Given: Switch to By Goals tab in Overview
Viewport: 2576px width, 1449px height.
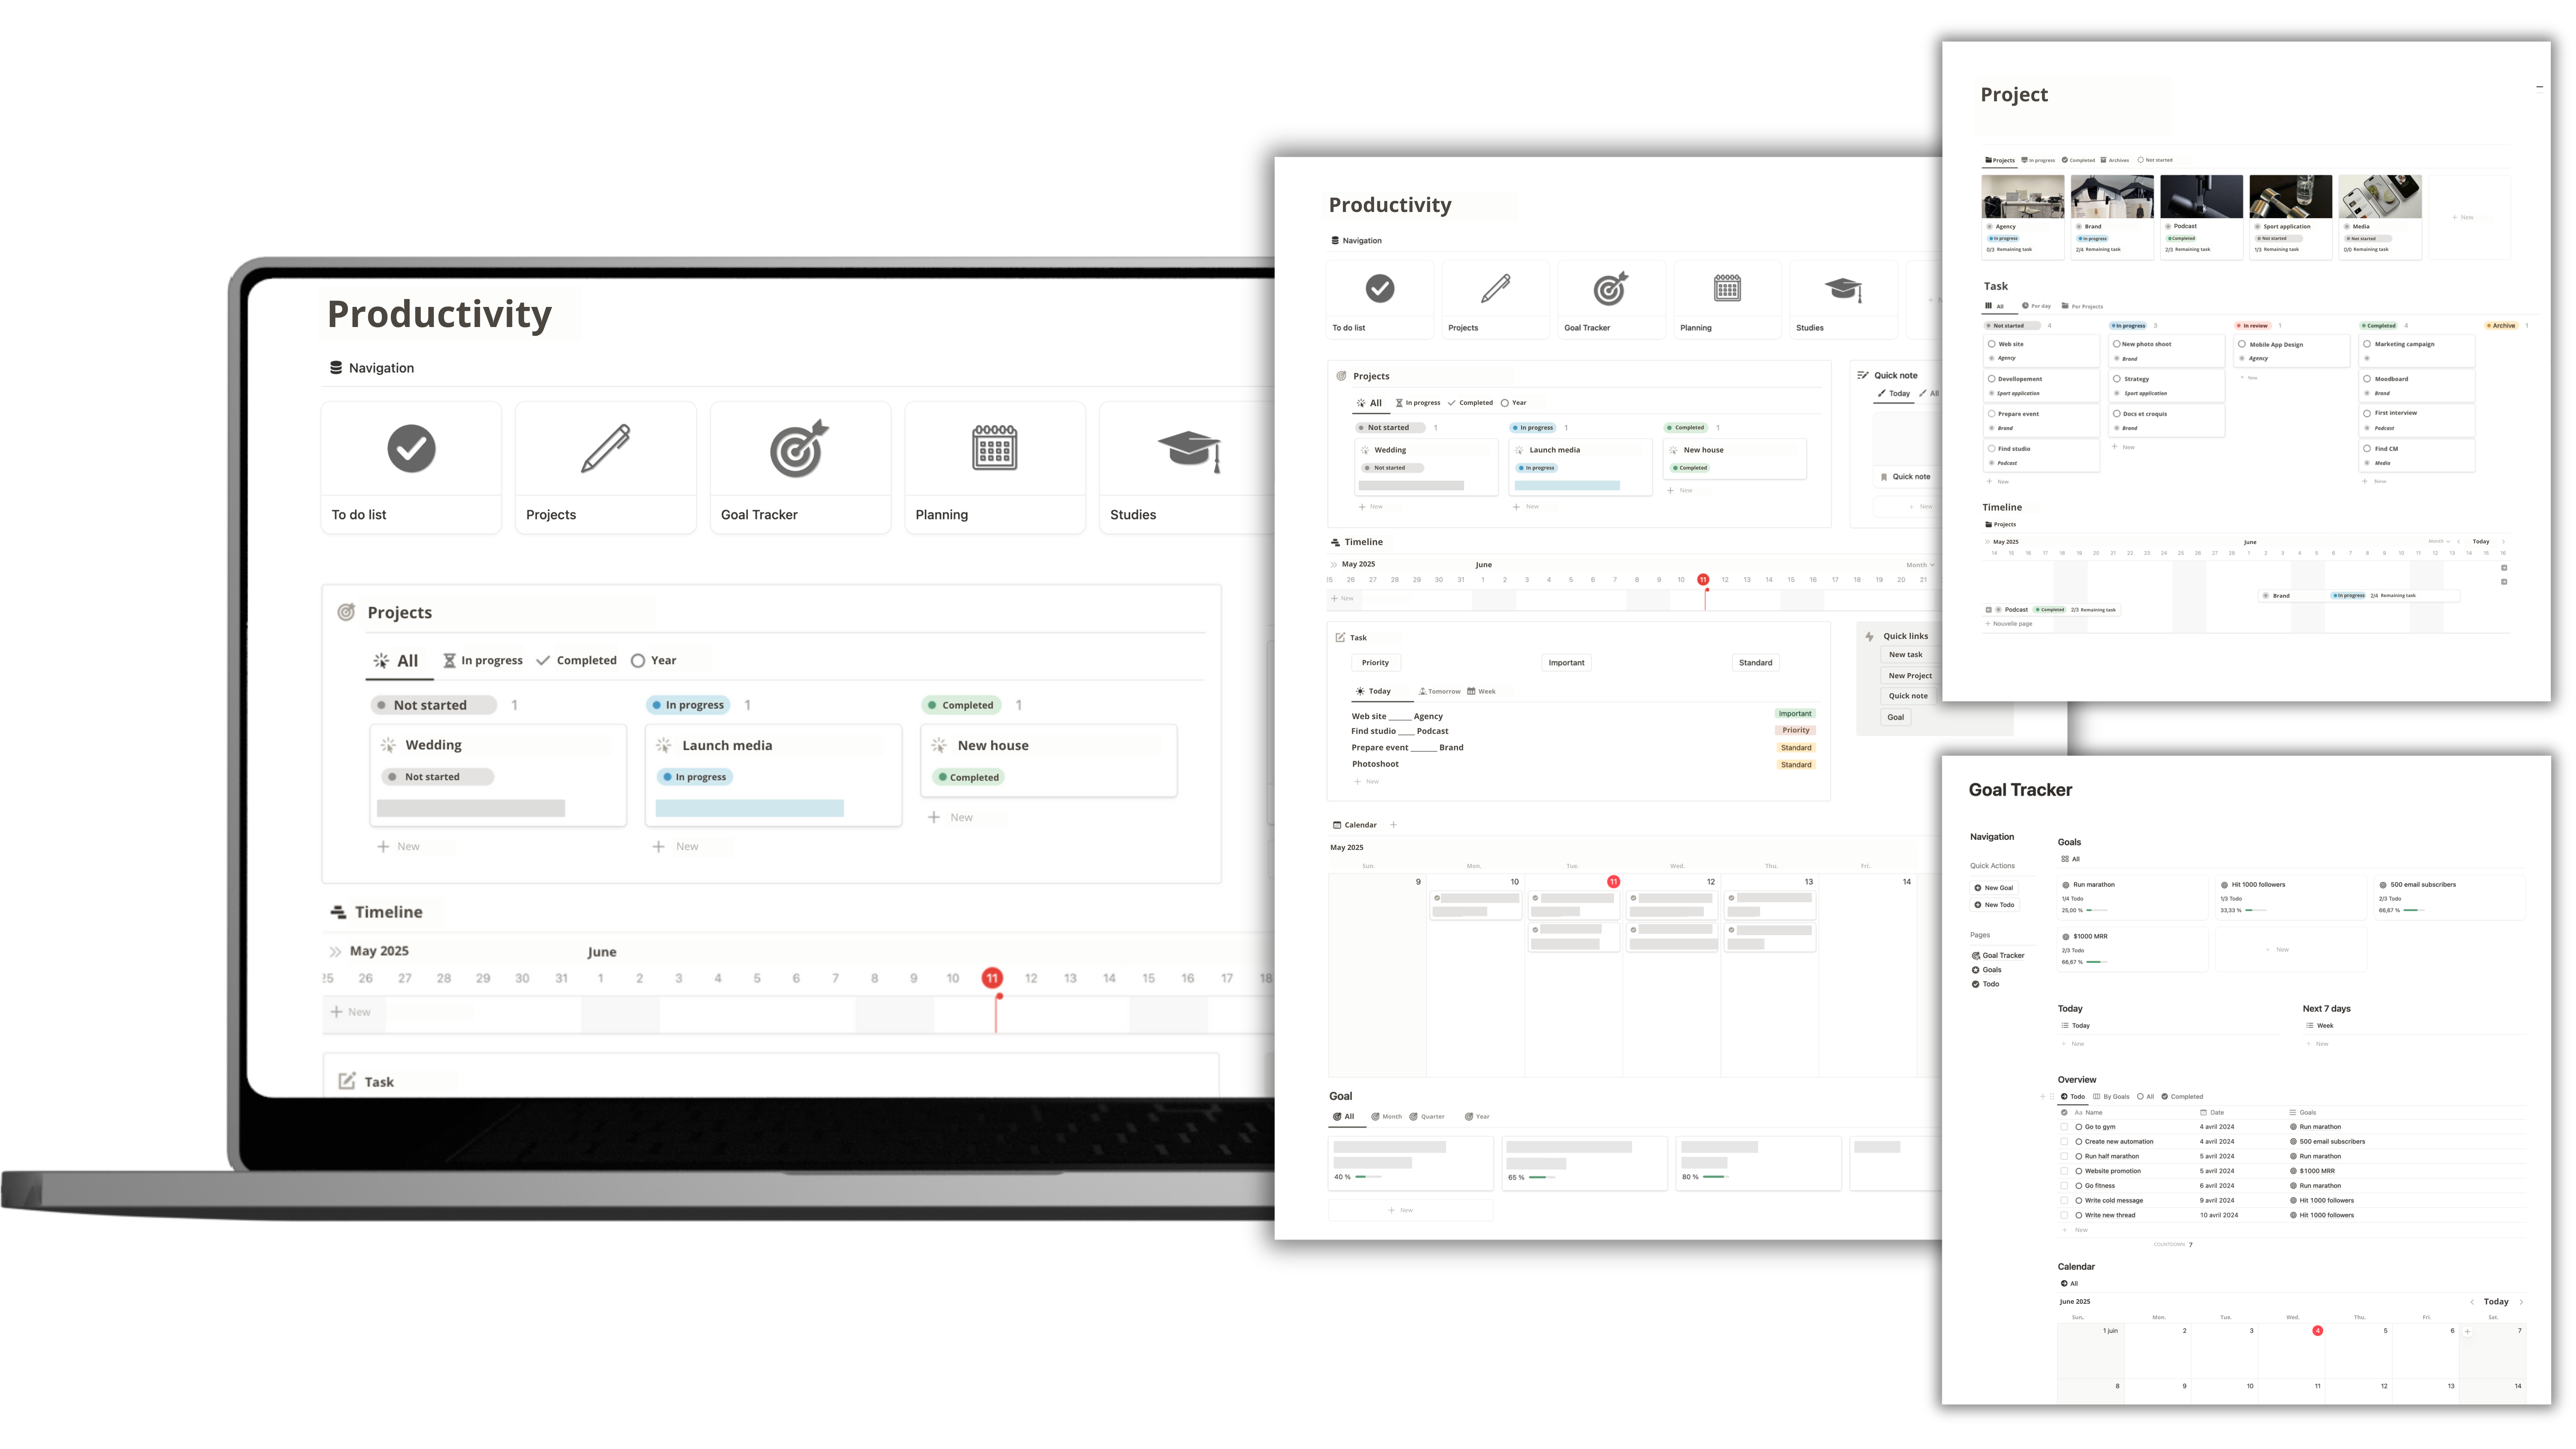Looking at the screenshot, I should 2111,1097.
